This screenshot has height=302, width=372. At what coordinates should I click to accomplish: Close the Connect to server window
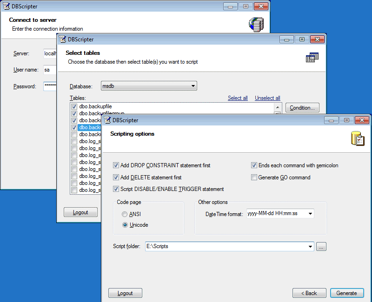[x=261, y=7]
